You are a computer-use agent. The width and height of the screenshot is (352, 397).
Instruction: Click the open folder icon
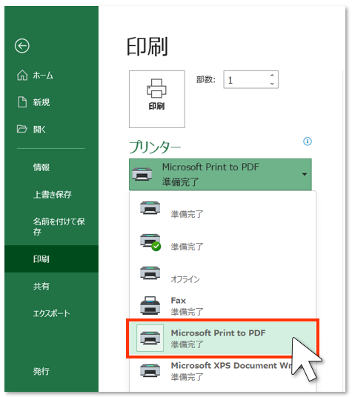coord(22,129)
